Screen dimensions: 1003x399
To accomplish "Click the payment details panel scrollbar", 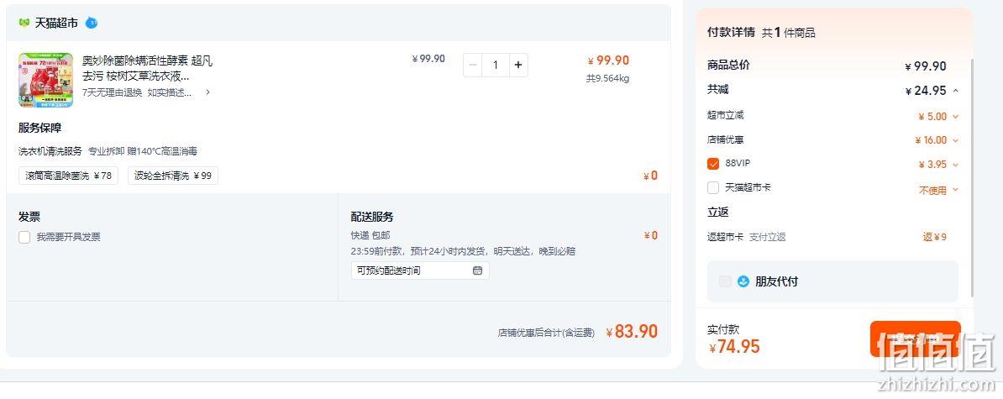I will tap(972, 178).
